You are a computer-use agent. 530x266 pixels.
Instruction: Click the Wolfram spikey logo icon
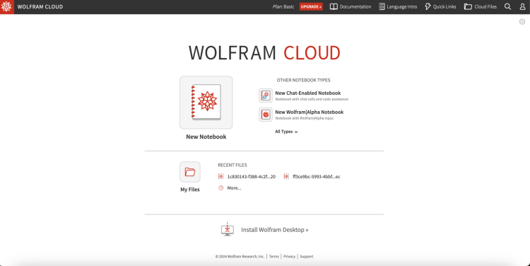[7, 7]
